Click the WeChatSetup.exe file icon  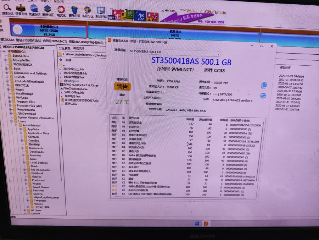point(62,88)
